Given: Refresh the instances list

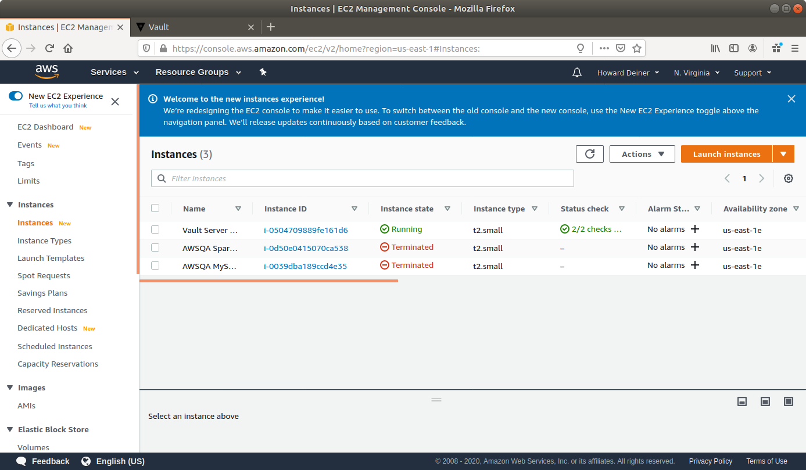Looking at the screenshot, I should 590,154.
